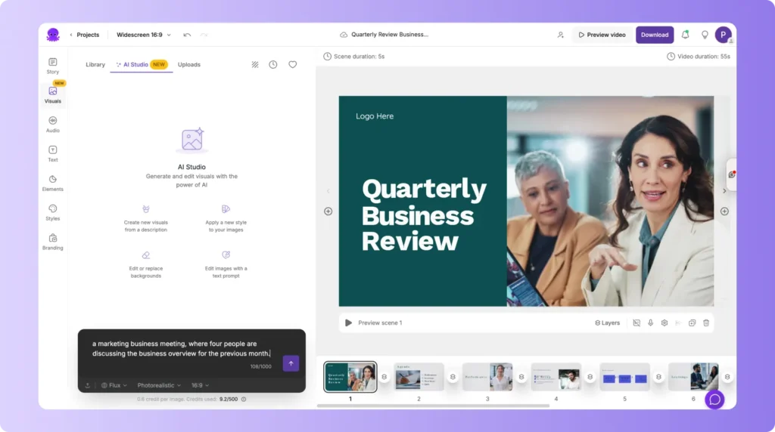Open the Flux model dropdown

click(x=114, y=385)
